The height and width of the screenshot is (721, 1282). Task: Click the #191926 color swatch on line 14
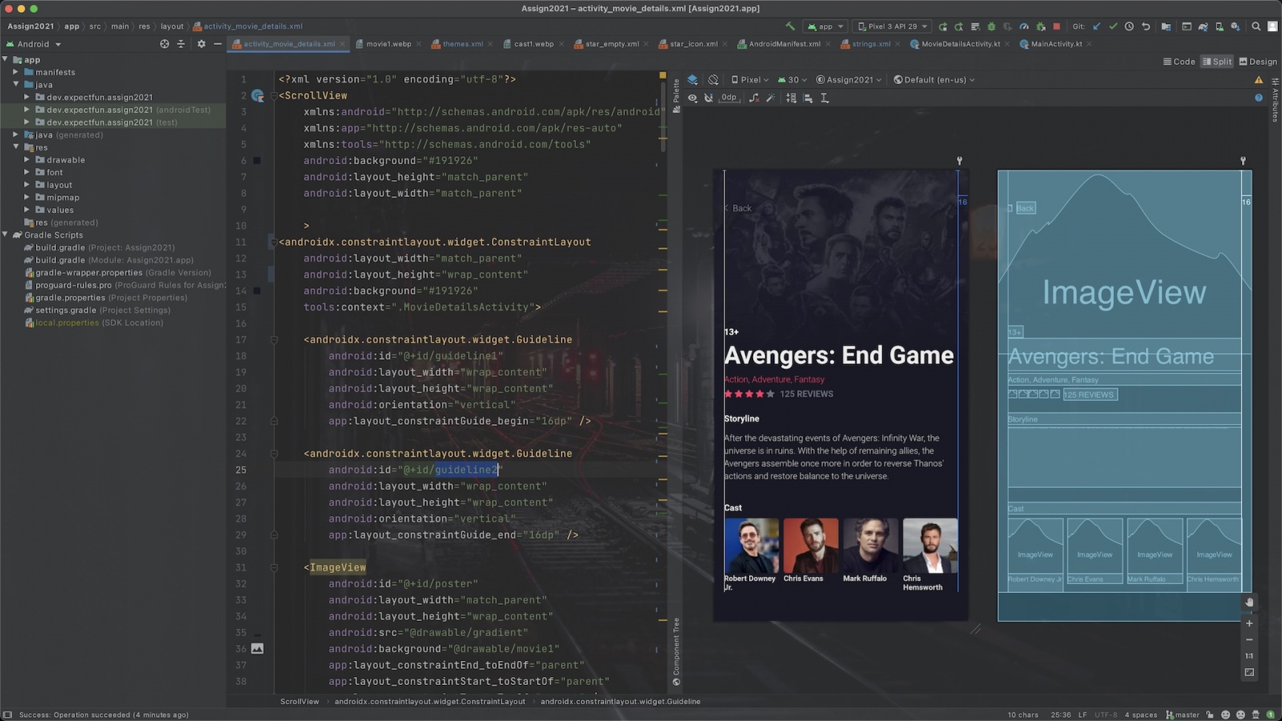257,291
